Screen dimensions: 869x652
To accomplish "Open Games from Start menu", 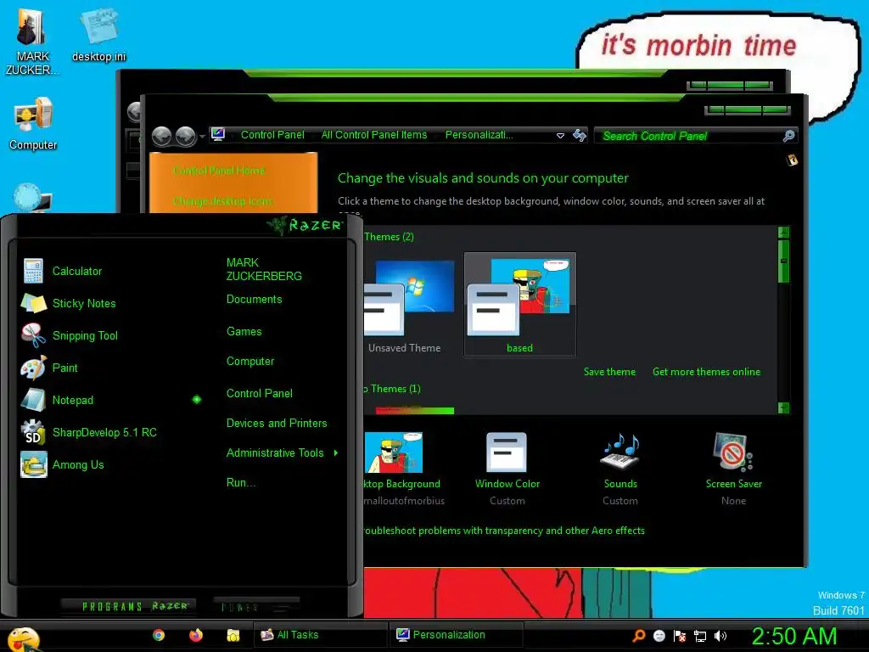I will coord(244,332).
